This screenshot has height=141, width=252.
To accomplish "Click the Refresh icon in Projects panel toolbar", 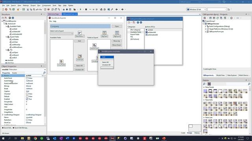I will click(218, 18).
